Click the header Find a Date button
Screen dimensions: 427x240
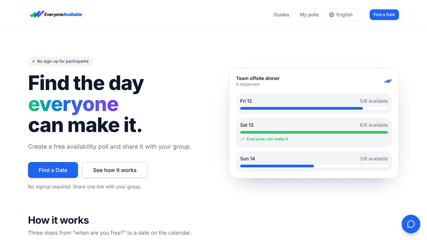click(x=384, y=15)
